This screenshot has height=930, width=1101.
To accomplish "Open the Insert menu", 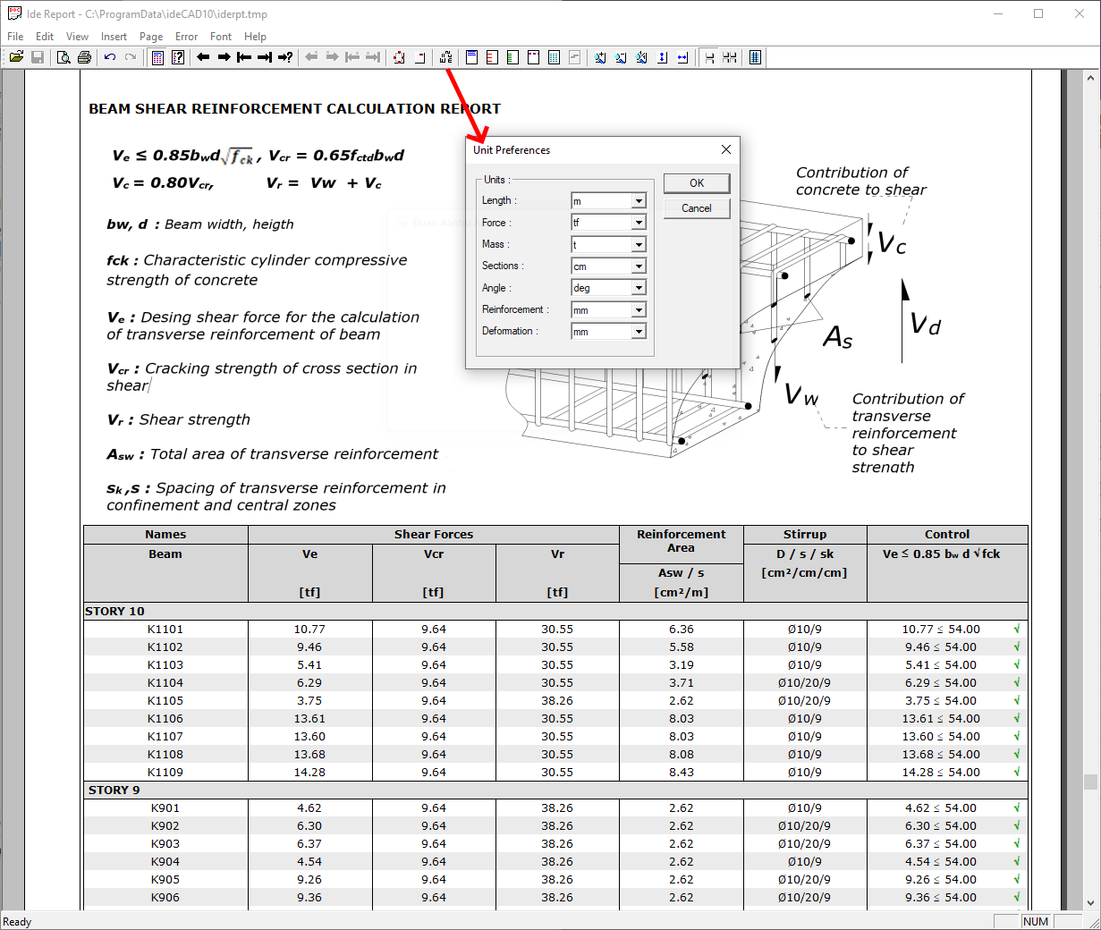I will (114, 37).
